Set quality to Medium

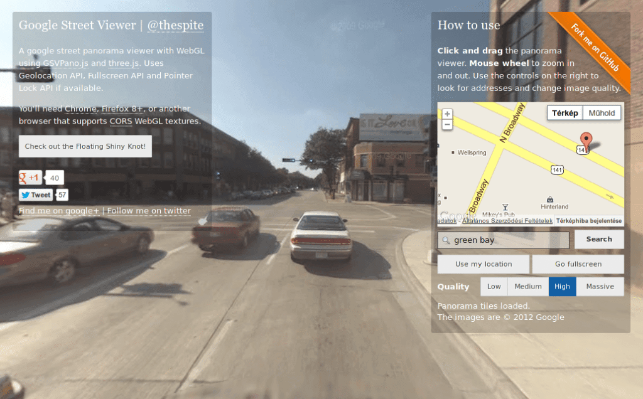click(528, 287)
